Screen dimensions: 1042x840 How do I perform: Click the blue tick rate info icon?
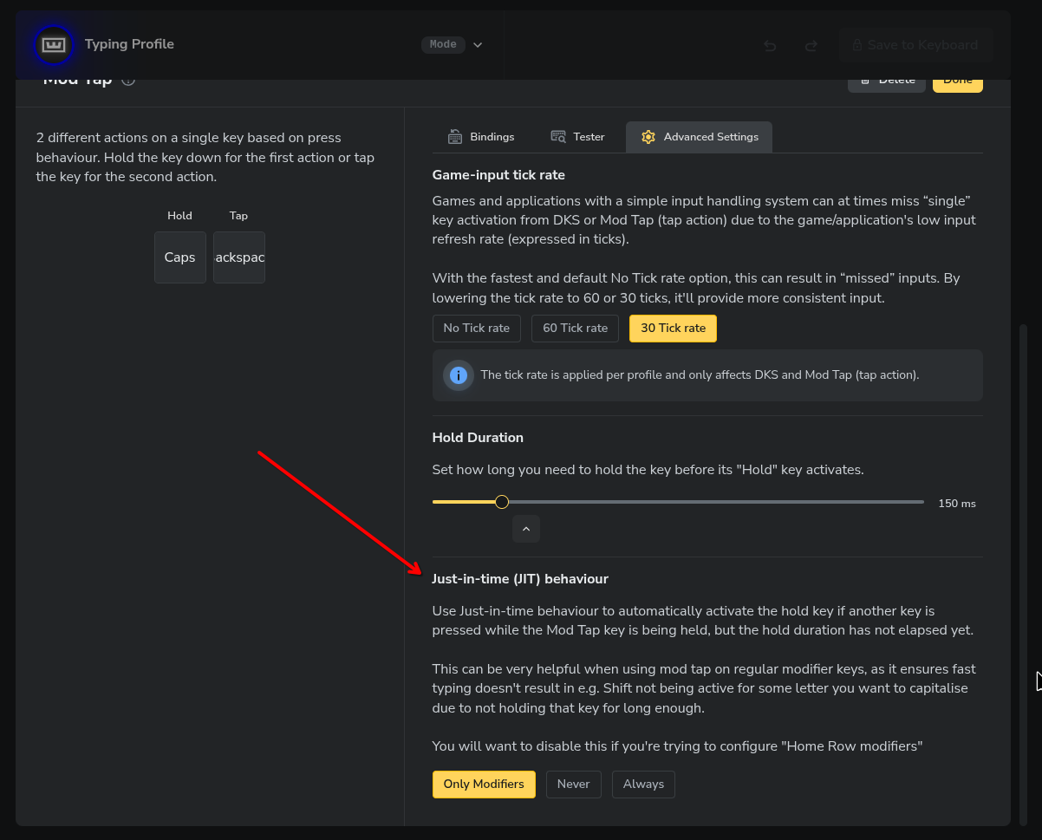(x=459, y=375)
